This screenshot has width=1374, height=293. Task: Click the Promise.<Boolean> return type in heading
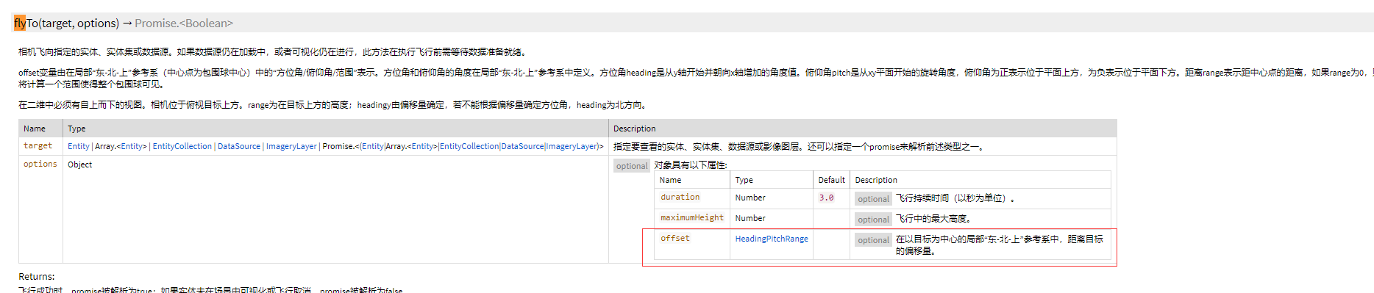[x=183, y=23]
